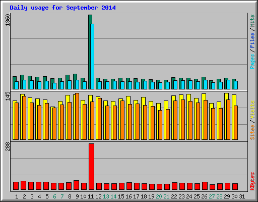258x202 pixels.
Task: Click day label 22 on the x-axis
Action: (174, 196)
